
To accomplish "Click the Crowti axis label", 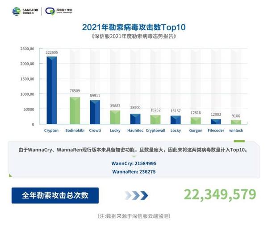I will click(95, 130).
